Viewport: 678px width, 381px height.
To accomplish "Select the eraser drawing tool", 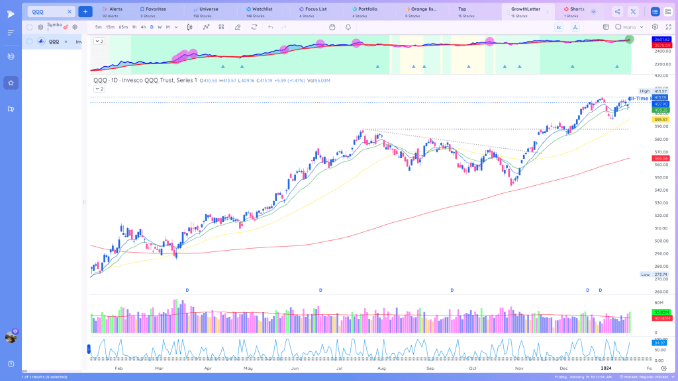I will (x=238, y=27).
